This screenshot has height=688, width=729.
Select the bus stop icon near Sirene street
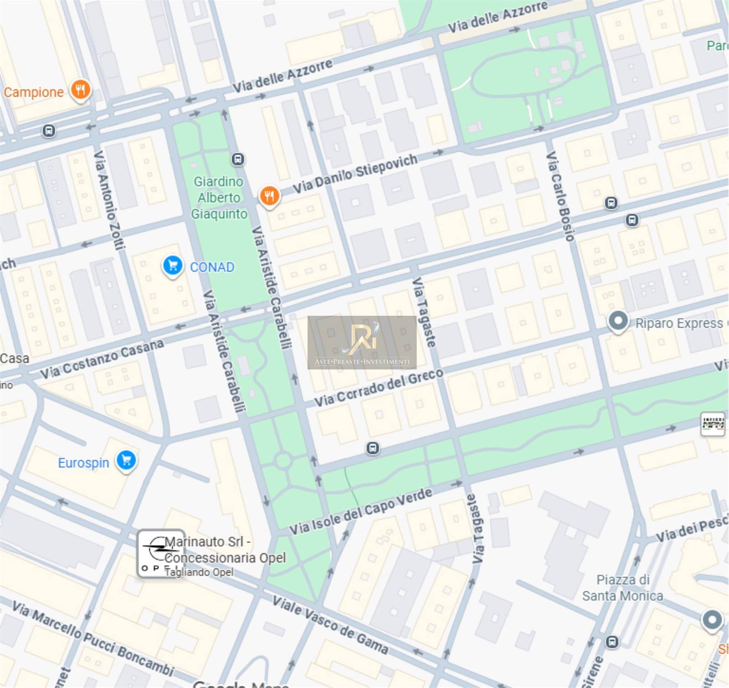(612, 642)
